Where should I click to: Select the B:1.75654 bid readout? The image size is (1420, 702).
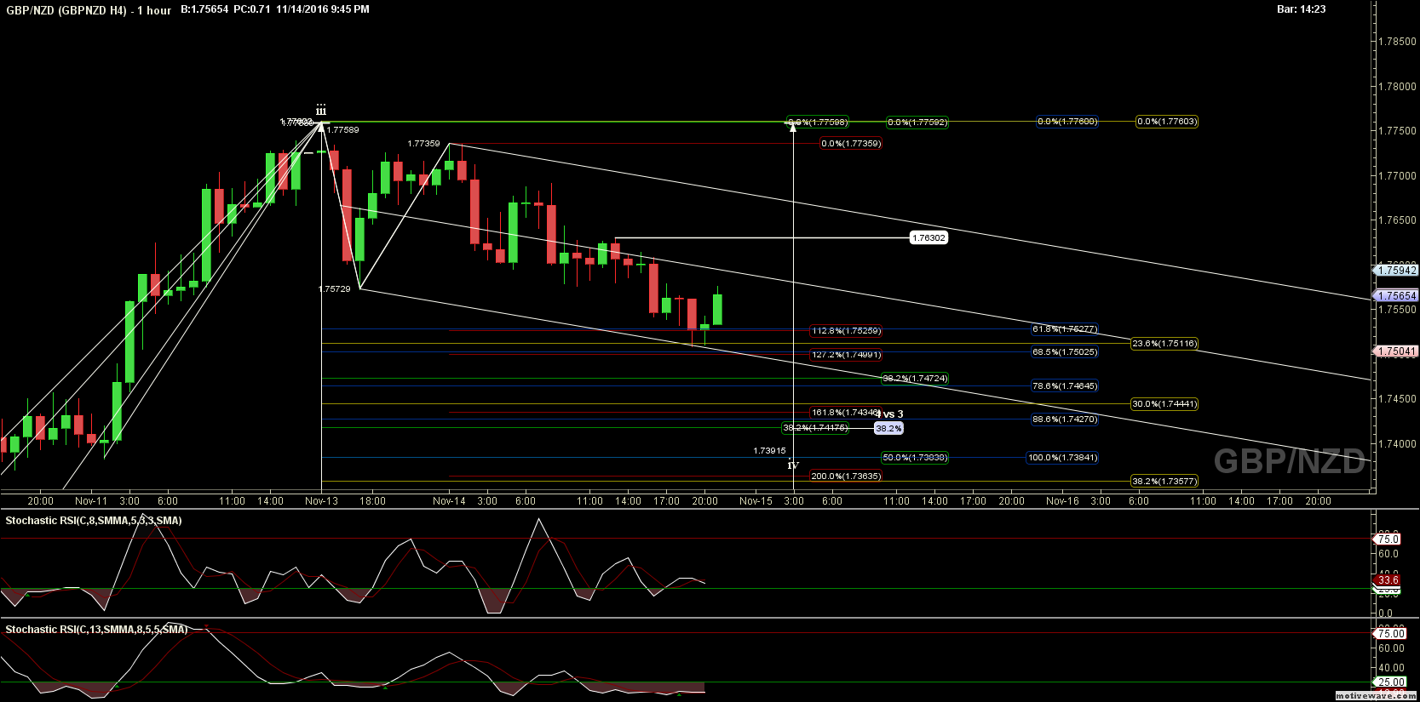pos(204,9)
